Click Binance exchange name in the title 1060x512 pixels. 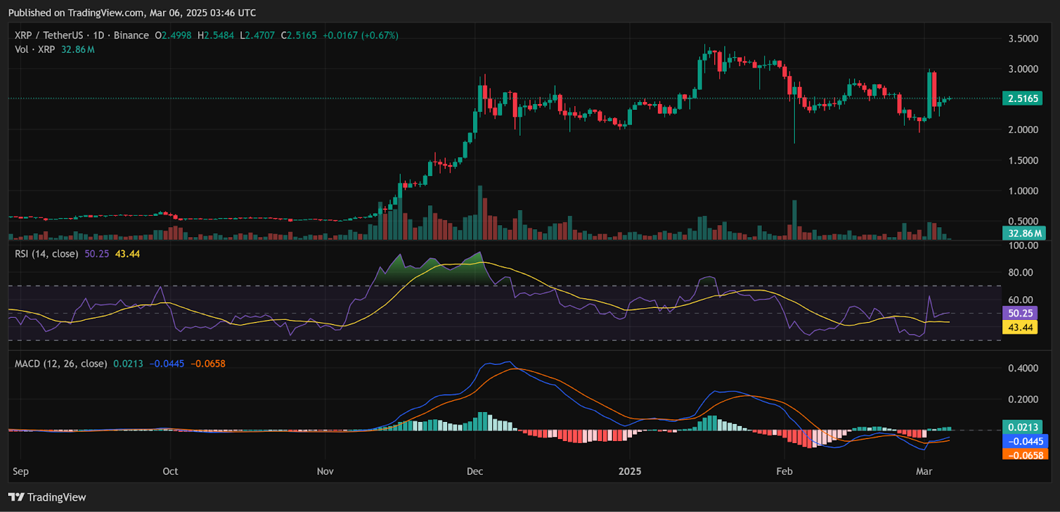click(131, 35)
